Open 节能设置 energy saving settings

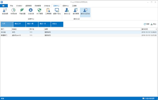(x=22, y=12)
